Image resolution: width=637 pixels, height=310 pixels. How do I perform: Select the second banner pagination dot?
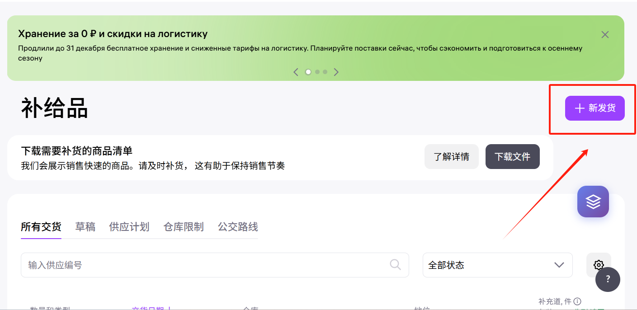click(x=317, y=72)
